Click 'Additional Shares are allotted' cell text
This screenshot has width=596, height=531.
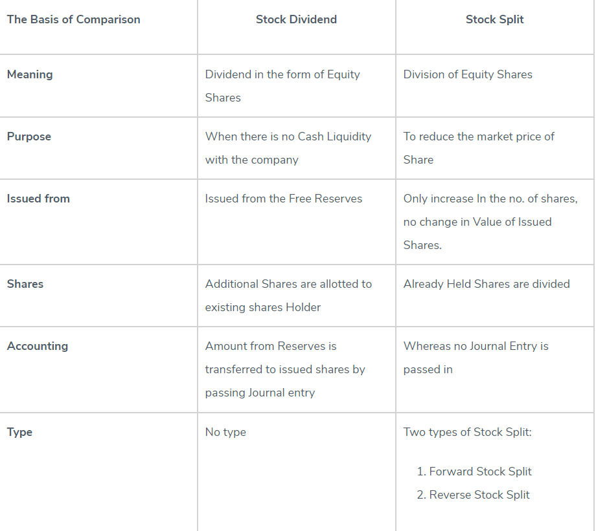pos(288,284)
